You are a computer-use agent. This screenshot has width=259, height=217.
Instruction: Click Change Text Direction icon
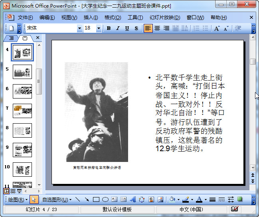184,28
